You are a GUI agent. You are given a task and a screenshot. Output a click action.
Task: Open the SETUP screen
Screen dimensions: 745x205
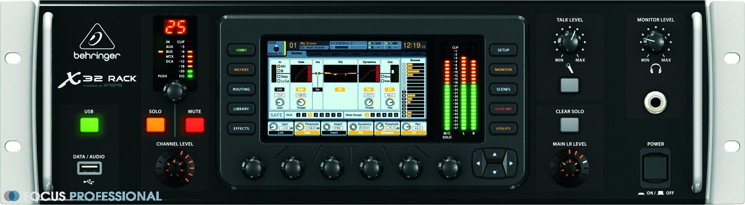coord(503,50)
